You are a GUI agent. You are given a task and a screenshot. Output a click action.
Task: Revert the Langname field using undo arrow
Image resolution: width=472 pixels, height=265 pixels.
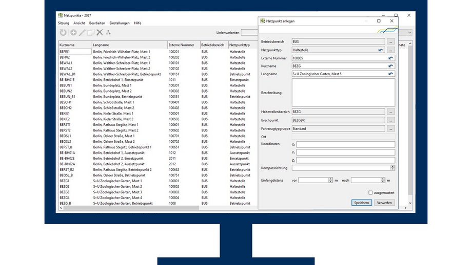(x=391, y=74)
